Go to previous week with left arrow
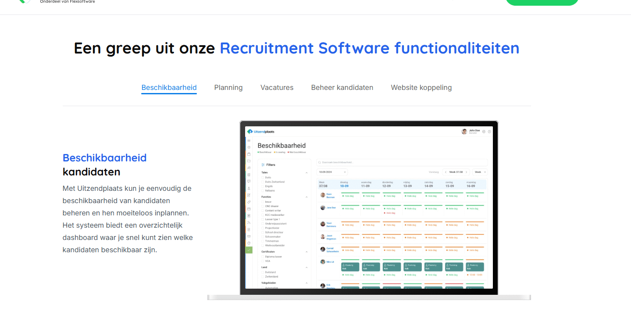Viewport: 631px width, 329px height. 446,172
